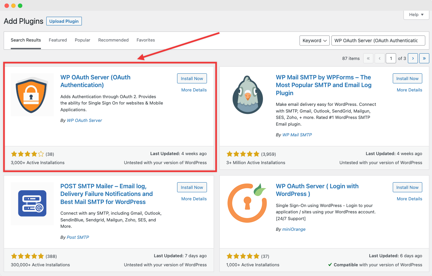Visit the WP Mail SMTP author link
The image size is (432, 276).
coord(297,135)
